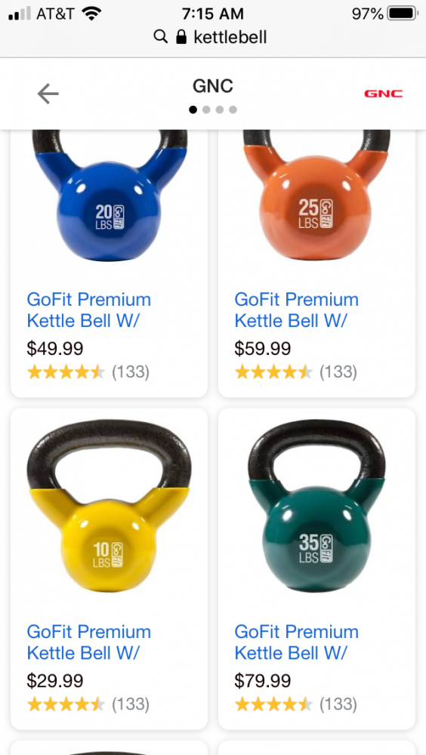Open GoFit Premium Kettle Bell link priced $59.99

(x=296, y=310)
